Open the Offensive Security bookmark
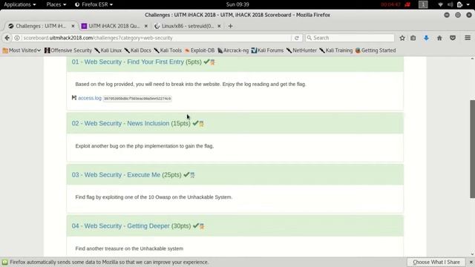 coord(68,50)
